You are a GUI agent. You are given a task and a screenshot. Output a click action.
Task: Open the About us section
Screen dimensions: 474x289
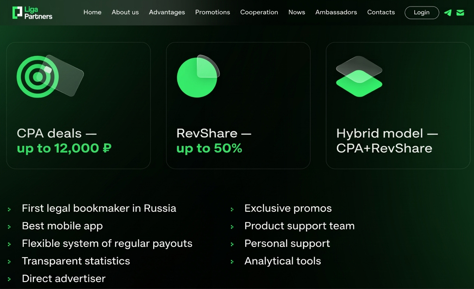(125, 12)
